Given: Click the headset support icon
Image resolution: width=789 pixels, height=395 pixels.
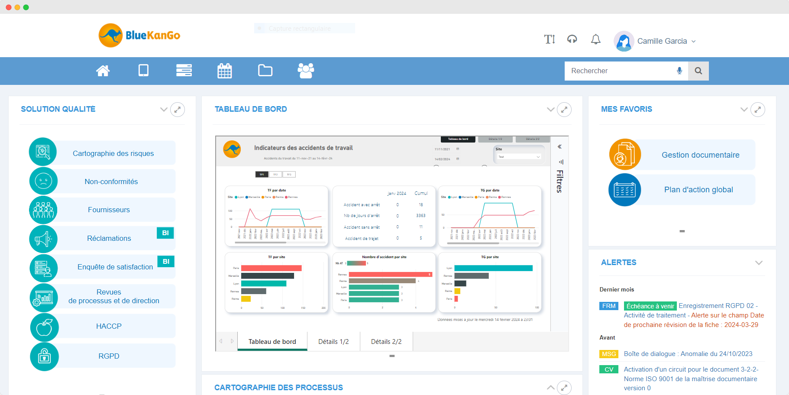Looking at the screenshot, I should click(x=572, y=40).
